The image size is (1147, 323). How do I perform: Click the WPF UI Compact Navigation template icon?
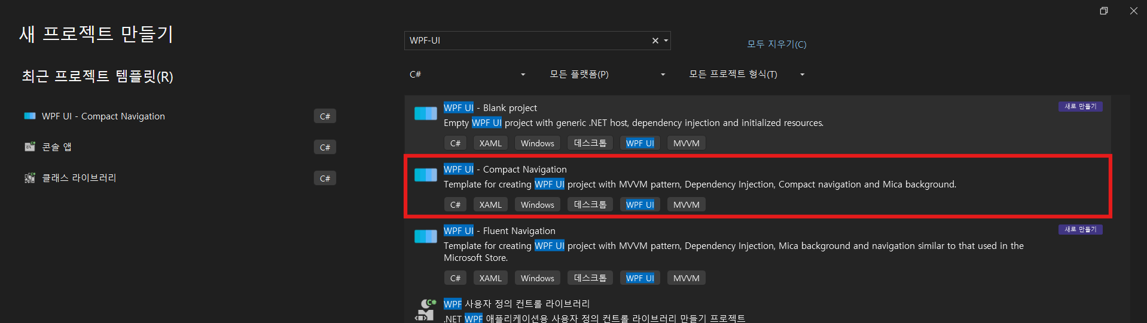point(426,175)
